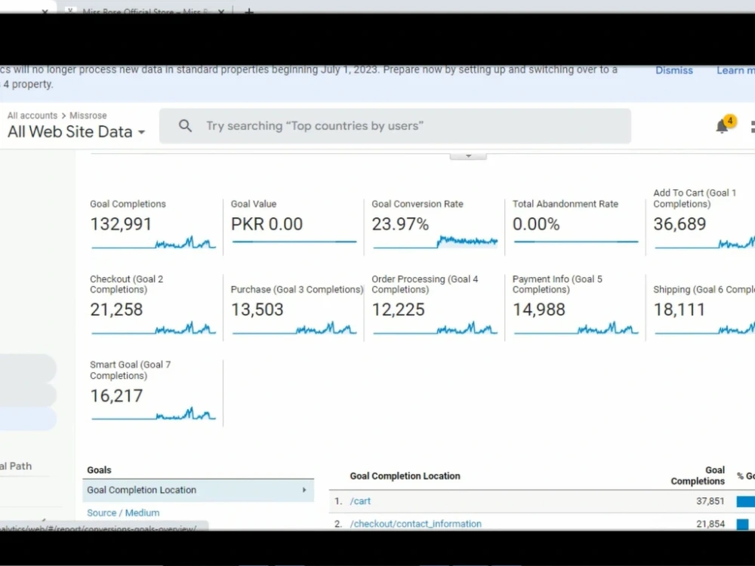Select Goal Completion Location row
The height and width of the screenshot is (566, 755).
coord(198,490)
